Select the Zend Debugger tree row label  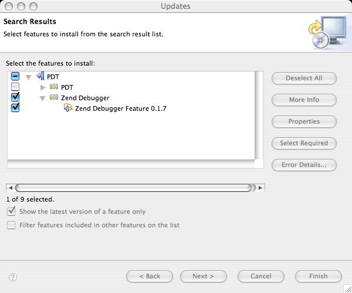(x=85, y=98)
